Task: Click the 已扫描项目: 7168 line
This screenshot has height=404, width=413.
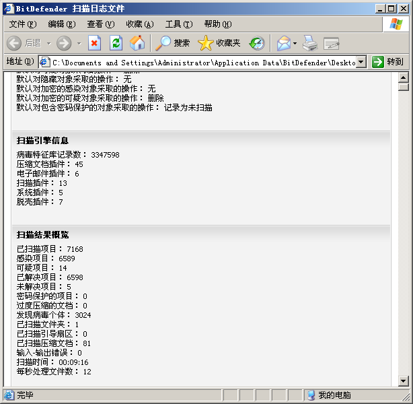Action: point(50,249)
